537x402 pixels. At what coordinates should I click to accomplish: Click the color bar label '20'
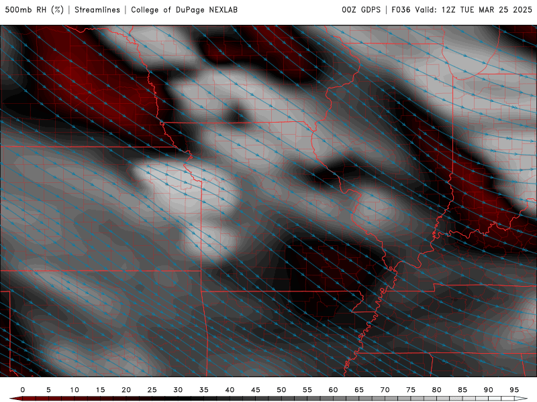(x=126, y=390)
